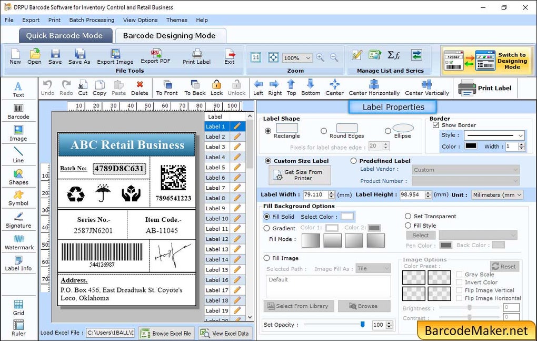Image resolution: width=537 pixels, height=341 pixels.
Task: Lock the selected label object
Action: pyautogui.click(x=216, y=87)
